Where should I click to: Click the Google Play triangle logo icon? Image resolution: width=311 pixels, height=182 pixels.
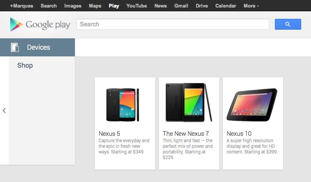click(x=16, y=24)
